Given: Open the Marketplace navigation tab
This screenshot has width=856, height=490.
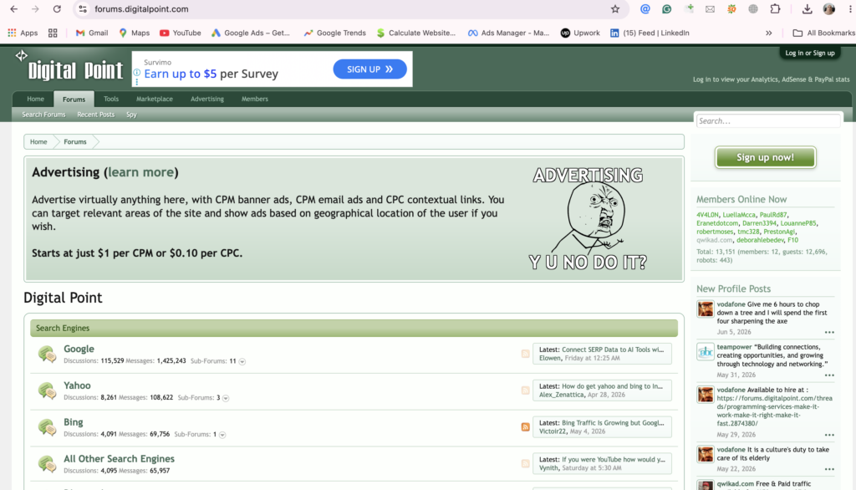Looking at the screenshot, I should [x=155, y=99].
